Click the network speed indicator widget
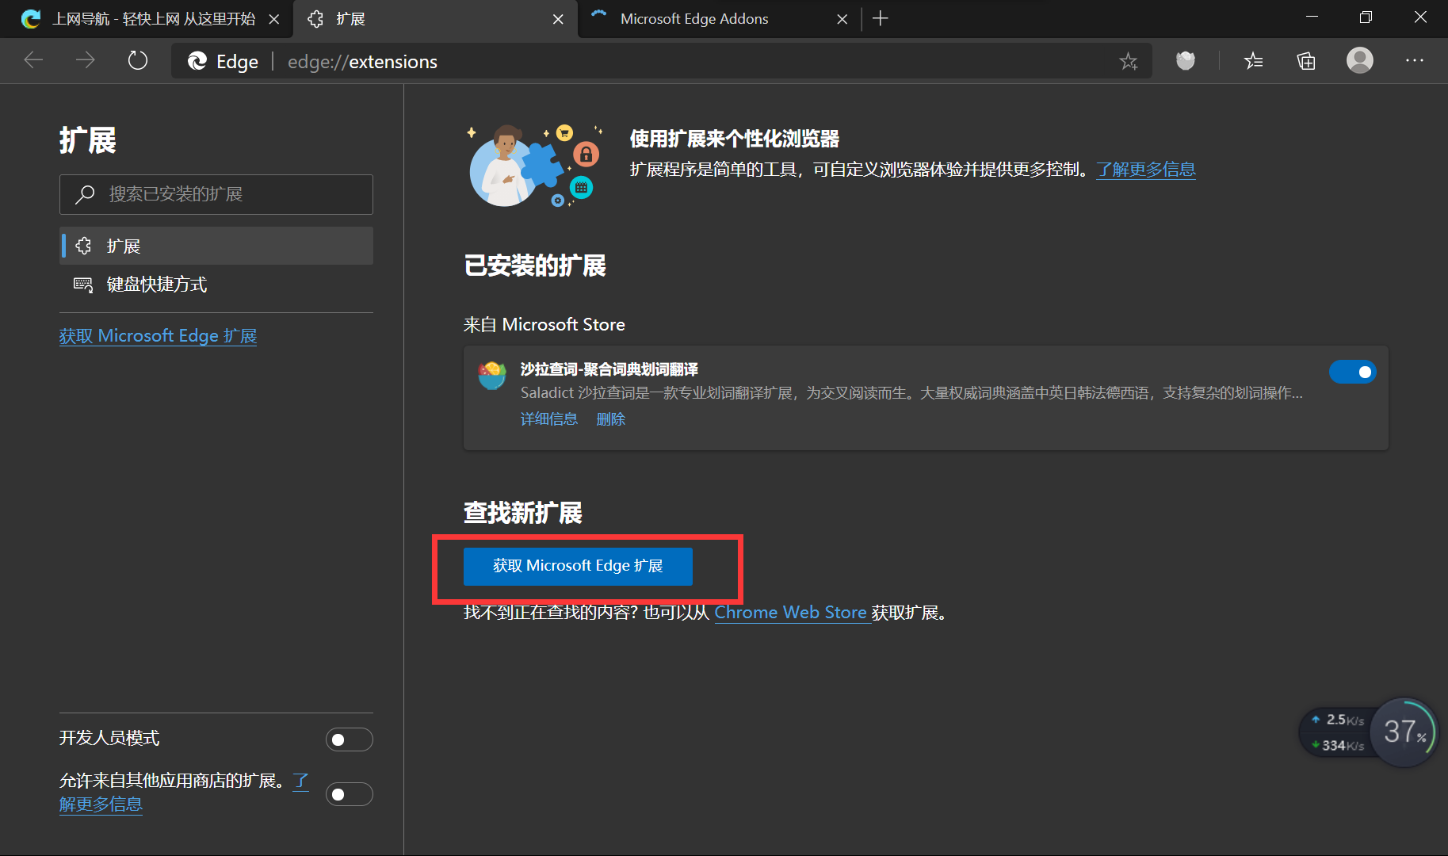 click(1338, 732)
